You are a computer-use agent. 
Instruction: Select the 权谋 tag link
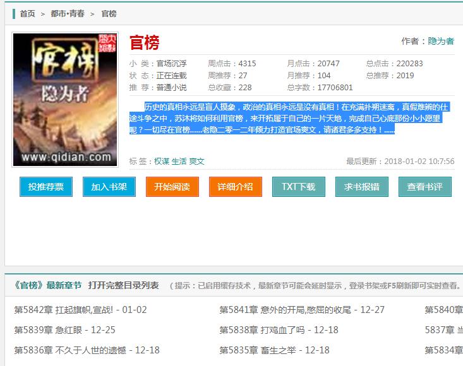(x=162, y=162)
